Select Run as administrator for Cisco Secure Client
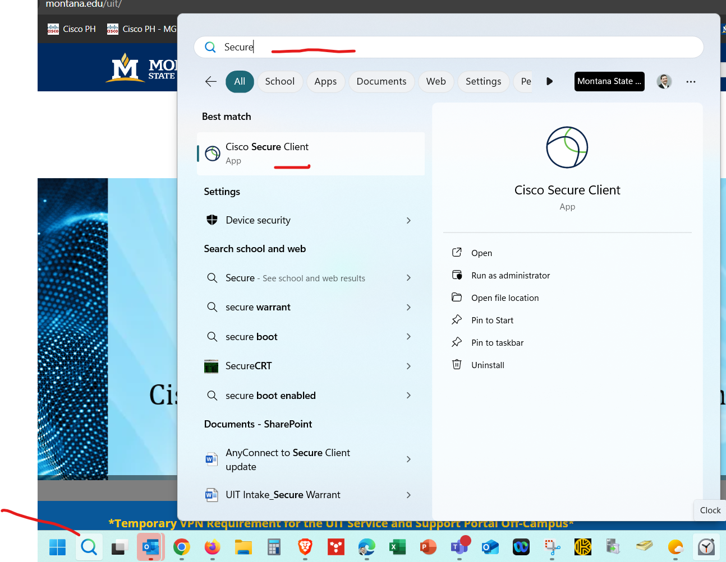 point(509,275)
